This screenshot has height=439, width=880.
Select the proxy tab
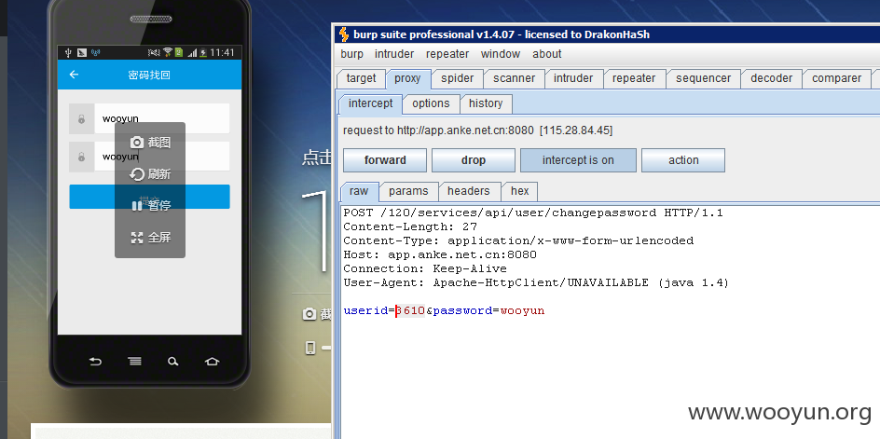click(x=407, y=78)
